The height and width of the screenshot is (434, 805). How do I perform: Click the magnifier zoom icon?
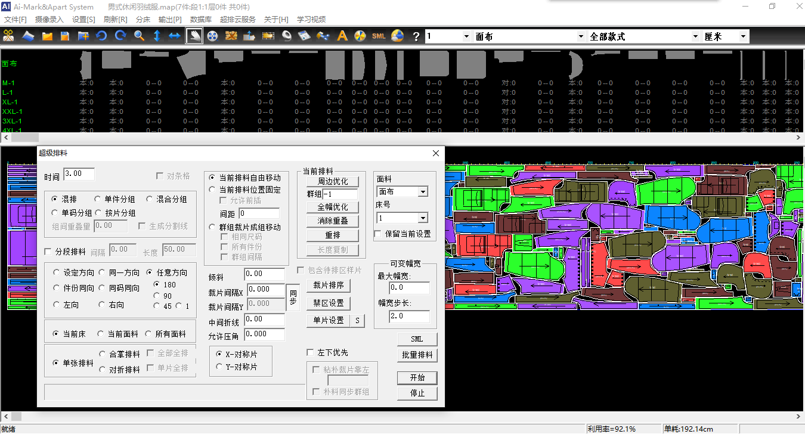[139, 36]
